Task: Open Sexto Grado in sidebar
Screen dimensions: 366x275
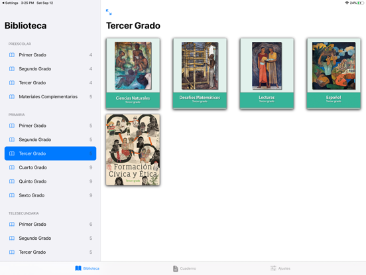Action: (x=50, y=195)
